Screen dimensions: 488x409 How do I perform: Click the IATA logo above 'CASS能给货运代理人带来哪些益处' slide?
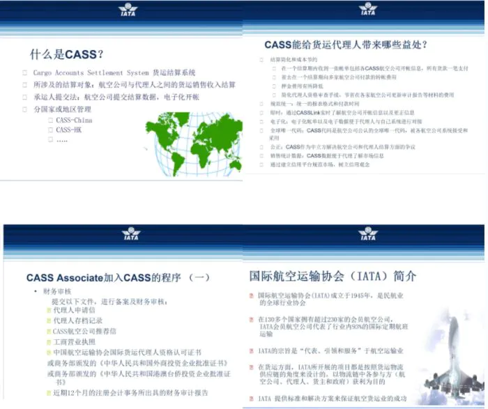(x=368, y=9)
